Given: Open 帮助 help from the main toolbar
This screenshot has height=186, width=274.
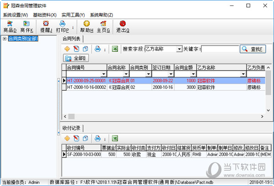Looking at the screenshot, I should click(x=86, y=26).
